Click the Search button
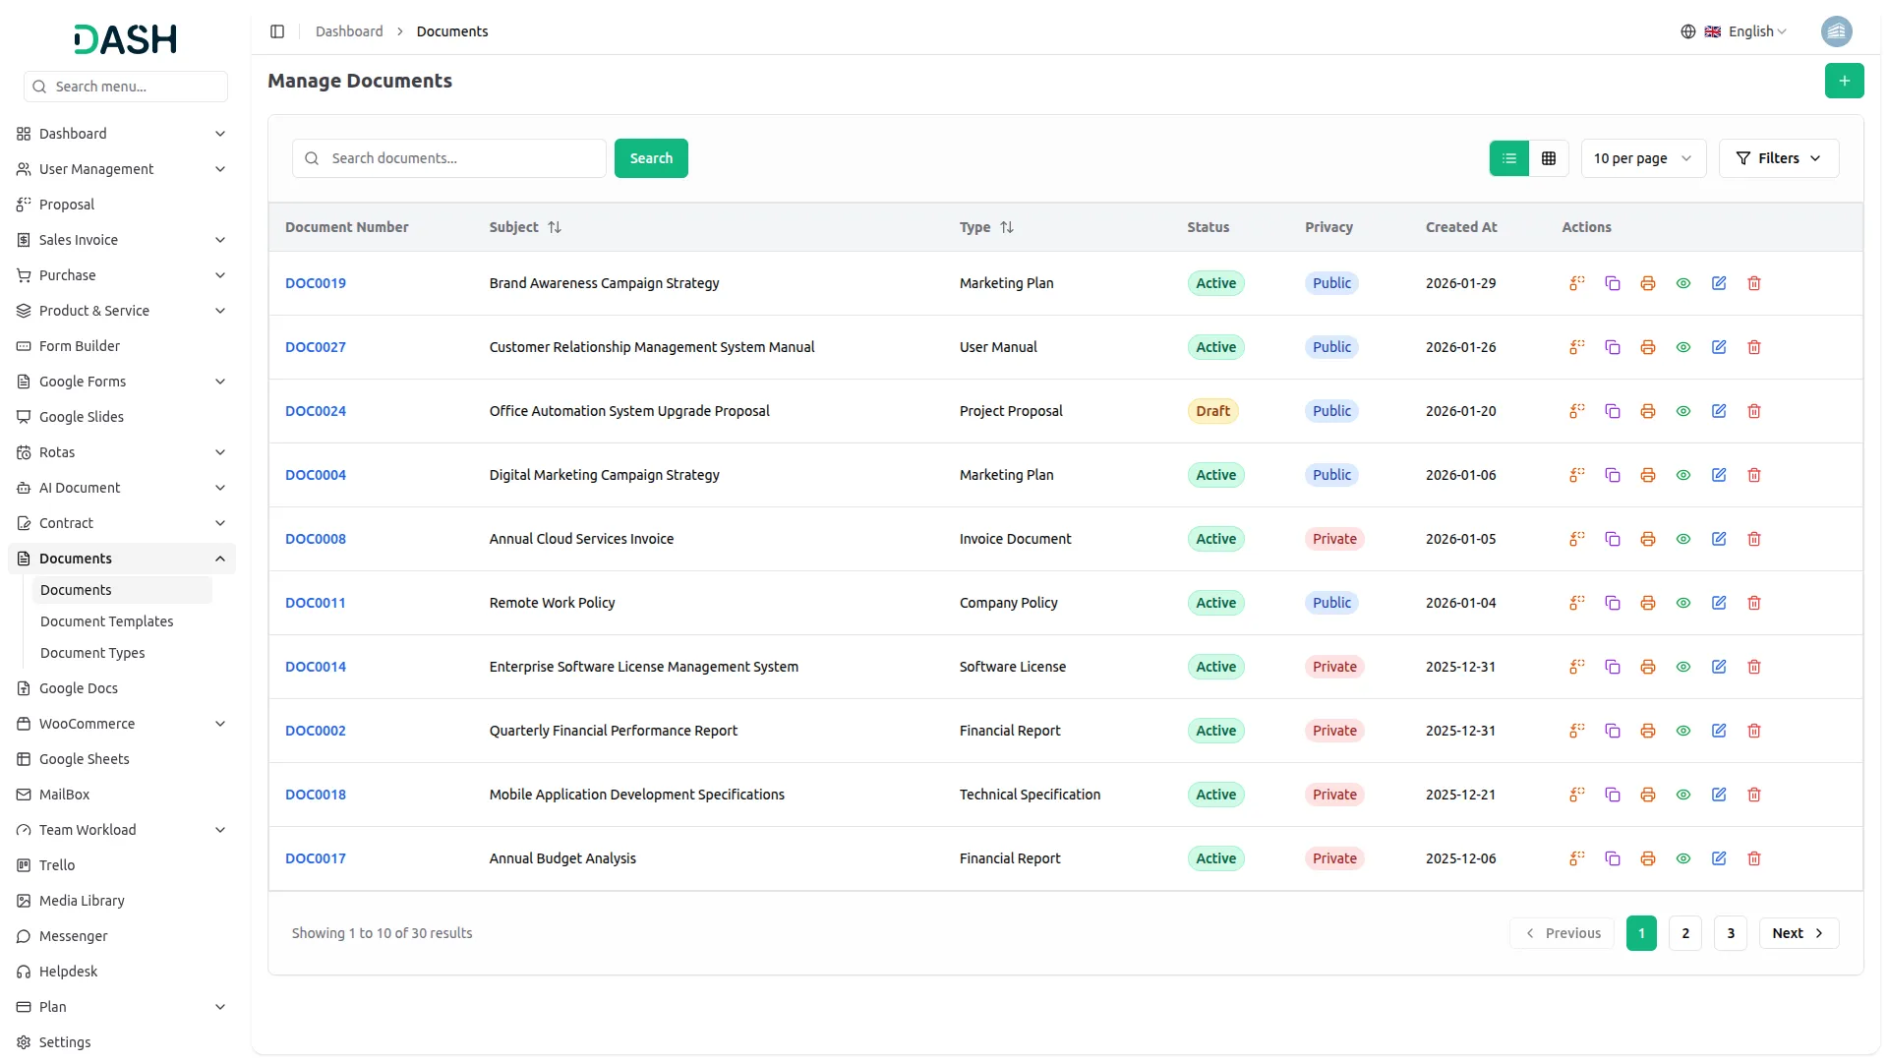The height and width of the screenshot is (1062, 1888). 651,157
